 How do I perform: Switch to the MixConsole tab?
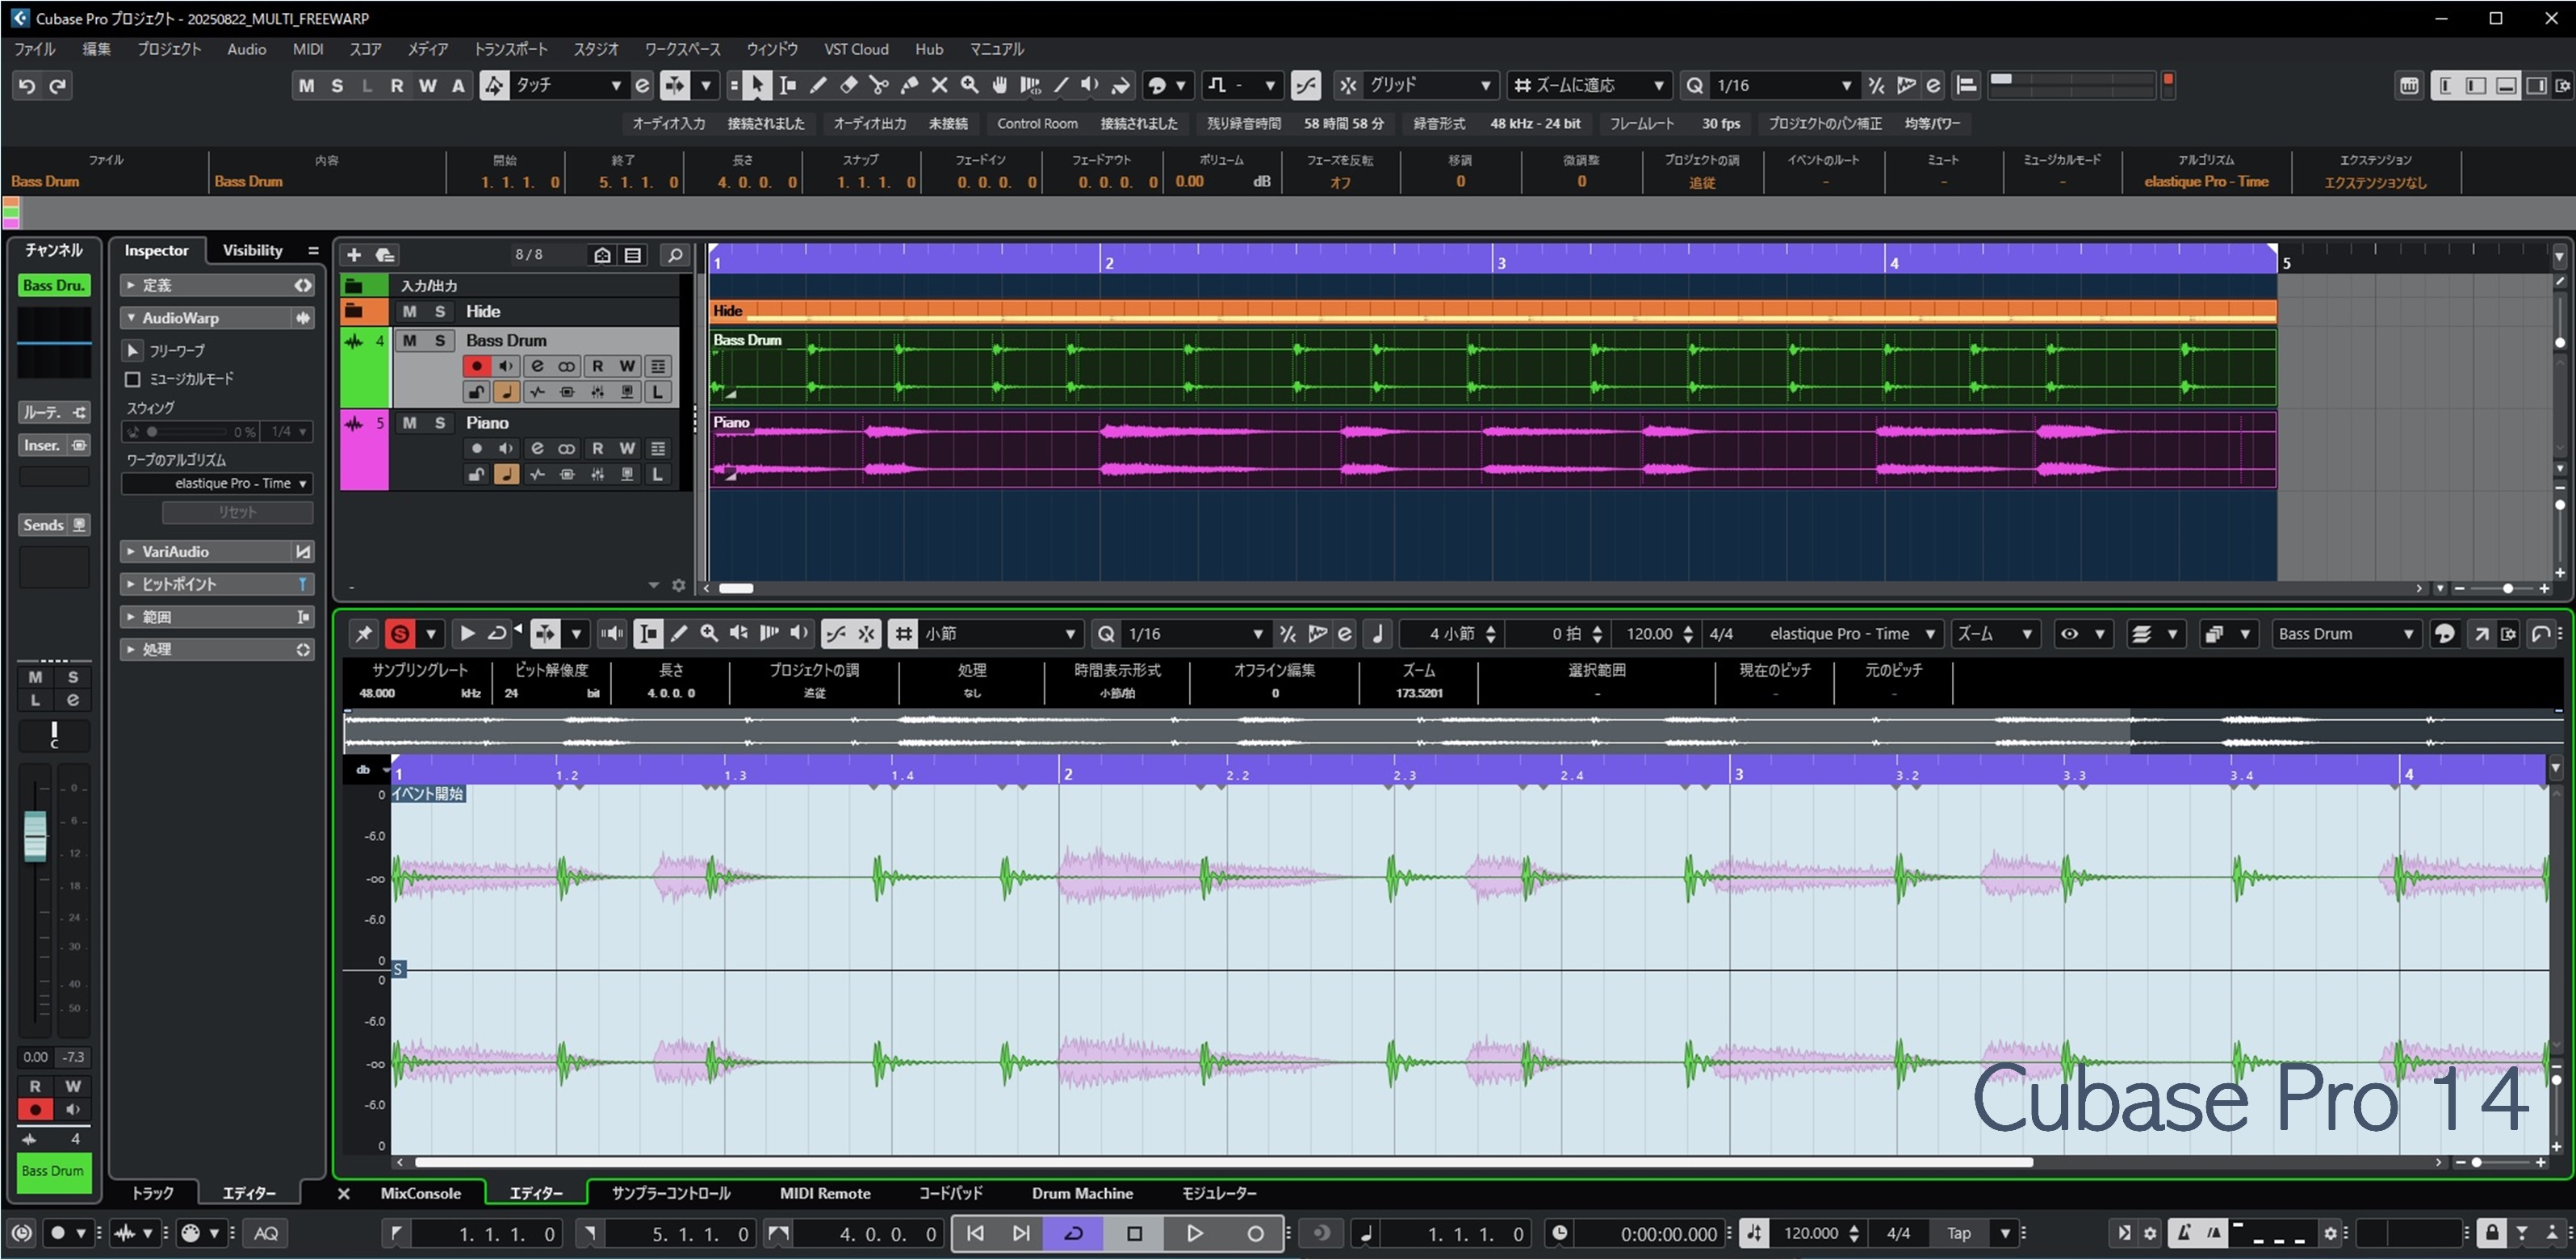point(420,1194)
